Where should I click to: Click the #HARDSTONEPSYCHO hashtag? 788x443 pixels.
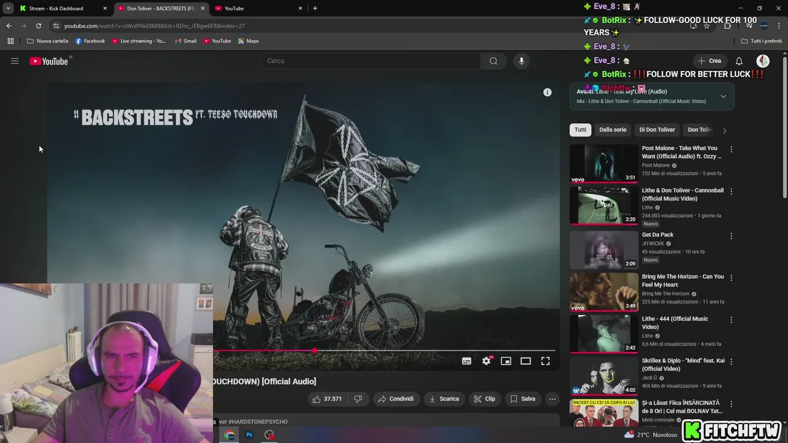258,422
